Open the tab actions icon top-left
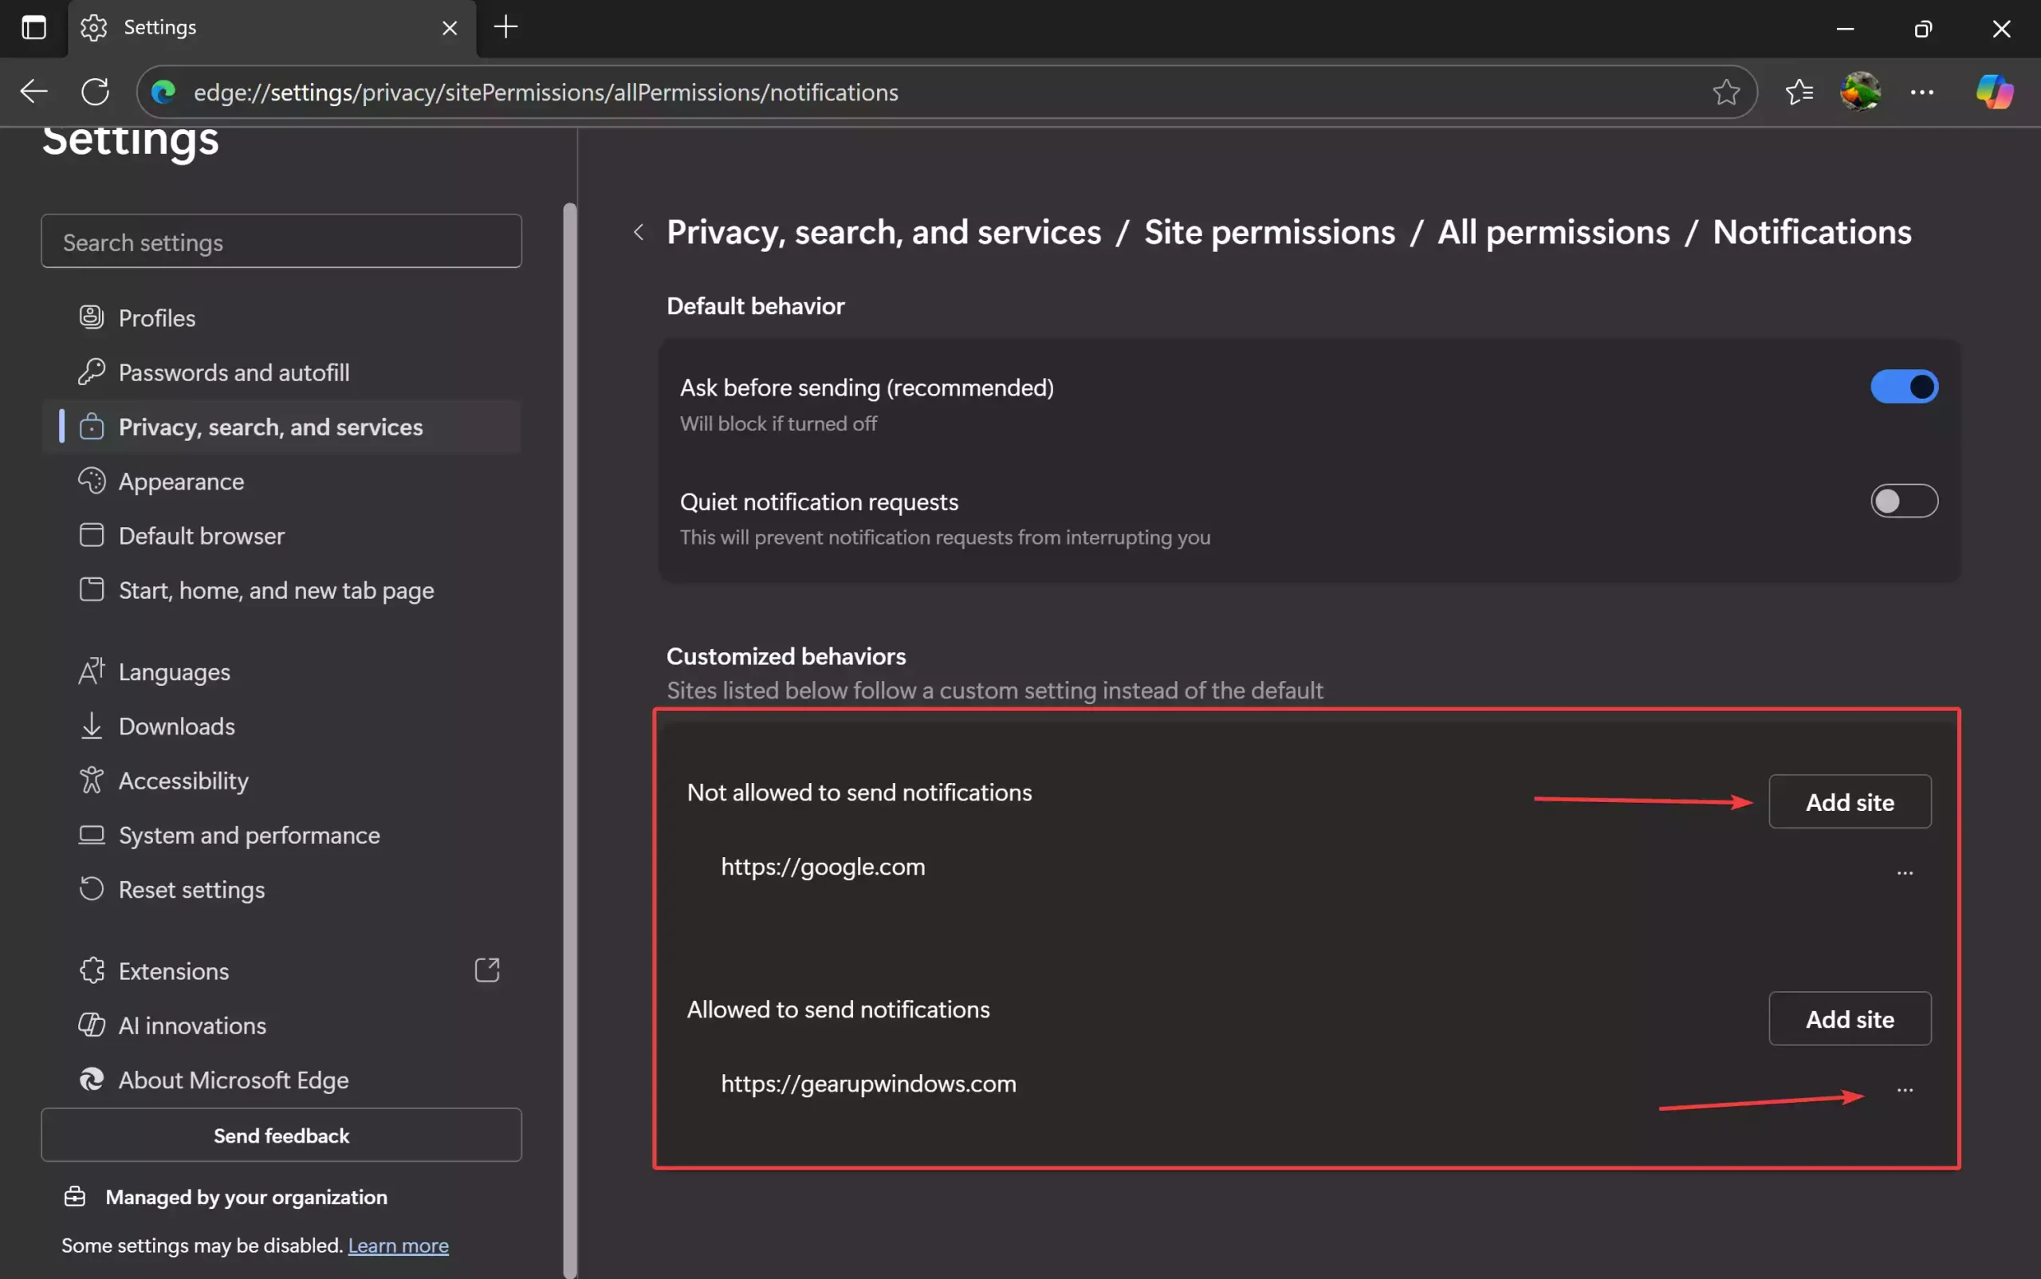The image size is (2041, 1279). [33, 27]
